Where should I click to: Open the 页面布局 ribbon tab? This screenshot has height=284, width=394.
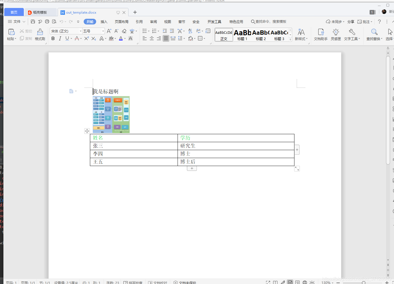(122, 22)
